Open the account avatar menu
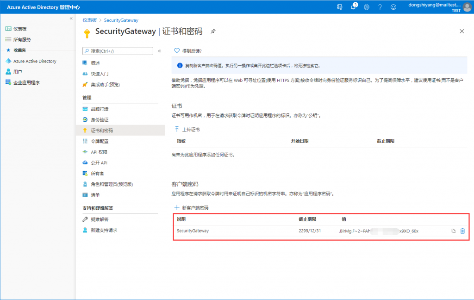This screenshot has height=300, width=474. (x=467, y=7)
